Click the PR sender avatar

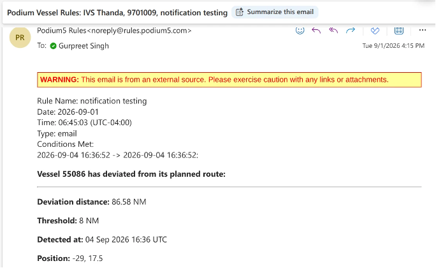coord(20,37)
